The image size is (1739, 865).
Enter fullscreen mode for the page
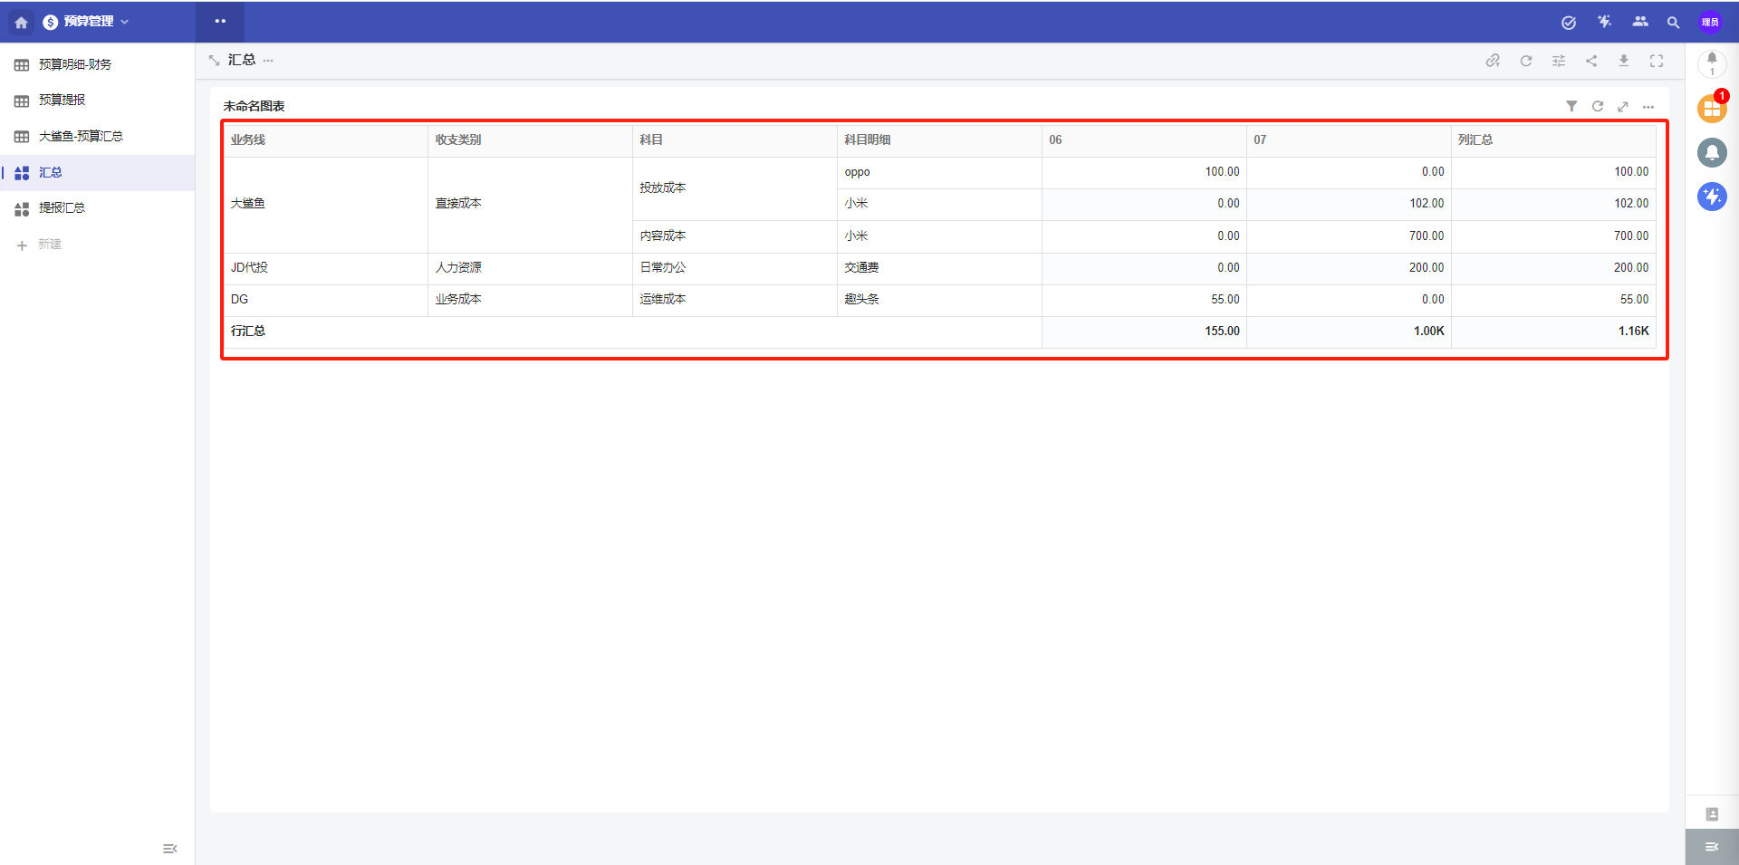[x=1657, y=61]
